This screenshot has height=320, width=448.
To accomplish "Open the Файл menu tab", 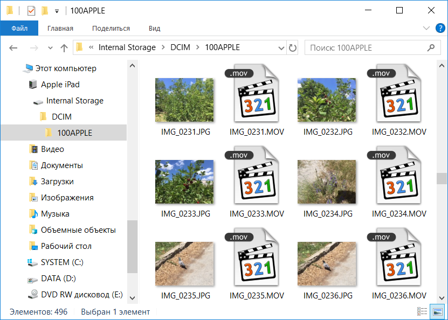I will [19, 29].
